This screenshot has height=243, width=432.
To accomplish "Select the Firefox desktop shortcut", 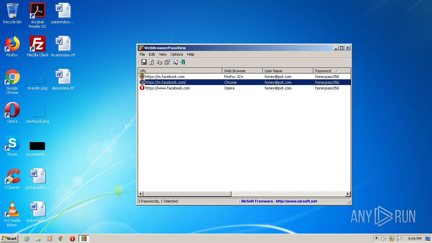I will point(12,46).
